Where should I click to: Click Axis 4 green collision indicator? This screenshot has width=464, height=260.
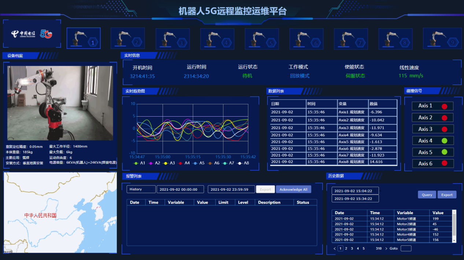tap(444, 141)
